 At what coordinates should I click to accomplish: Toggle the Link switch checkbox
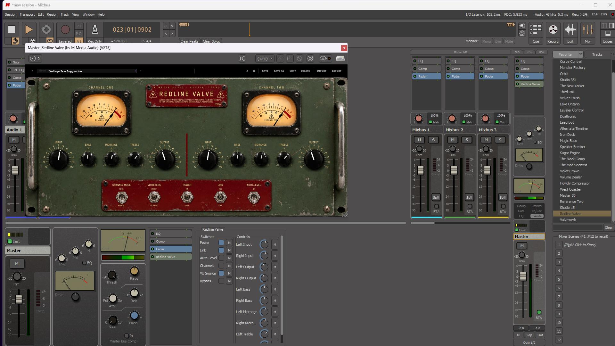point(221,250)
